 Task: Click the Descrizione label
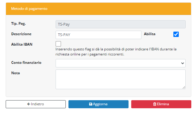pyautogui.click(x=21, y=34)
